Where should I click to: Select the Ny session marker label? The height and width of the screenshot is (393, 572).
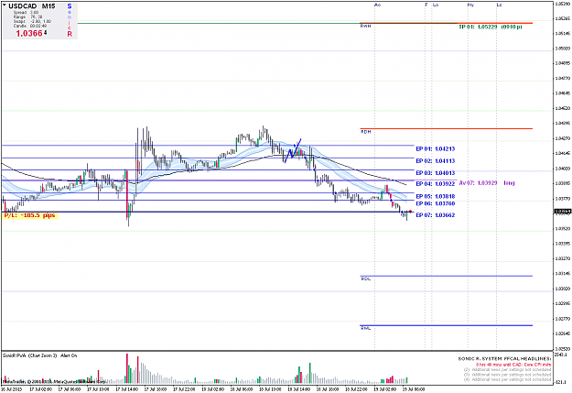coord(470,5)
